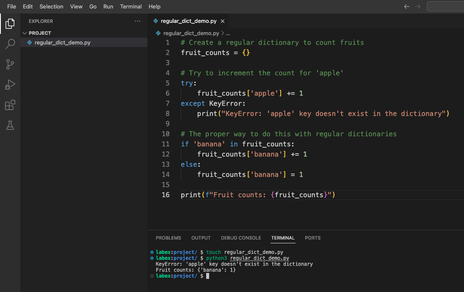This screenshot has height=292, width=464.
Task: Open the Testing flask icon
Action: click(x=10, y=125)
